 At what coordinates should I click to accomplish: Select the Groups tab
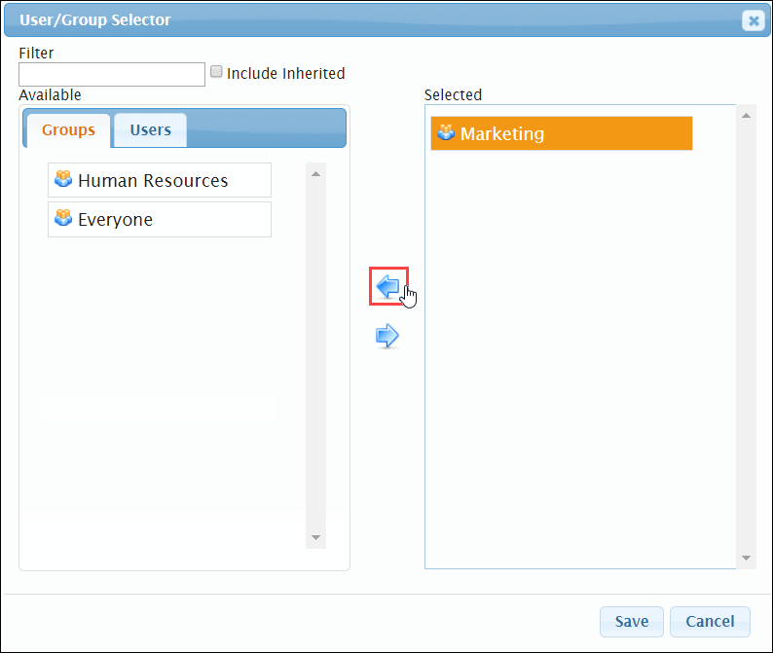tap(68, 130)
